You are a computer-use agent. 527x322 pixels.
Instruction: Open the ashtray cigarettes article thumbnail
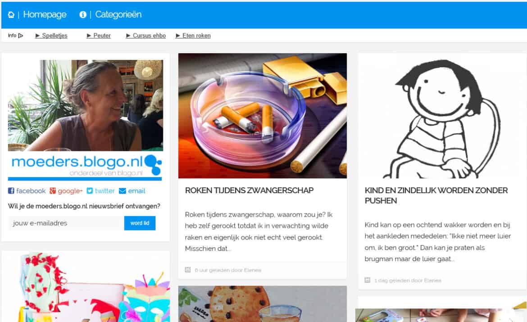(x=263, y=116)
